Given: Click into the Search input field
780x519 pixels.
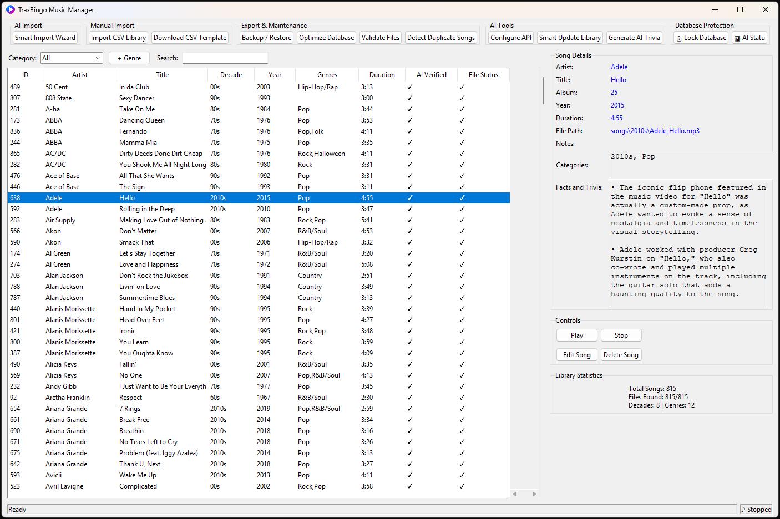Looking at the screenshot, I should [x=225, y=58].
